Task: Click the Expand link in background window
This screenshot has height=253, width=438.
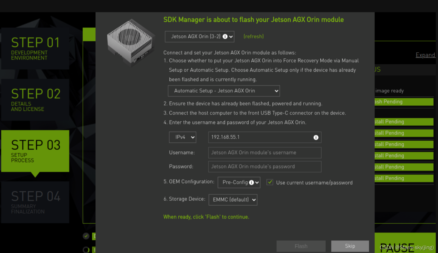Action: 425,55
